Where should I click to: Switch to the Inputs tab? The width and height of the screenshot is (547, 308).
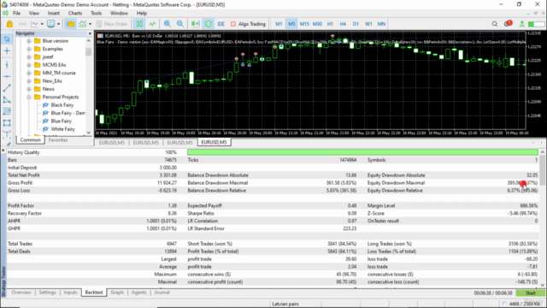pos(70,293)
